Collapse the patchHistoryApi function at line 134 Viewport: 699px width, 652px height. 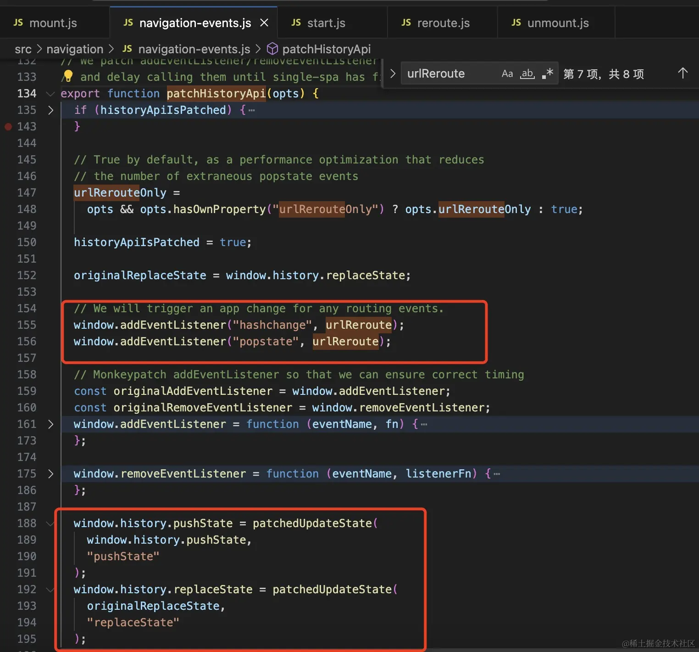click(x=50, y=94)
